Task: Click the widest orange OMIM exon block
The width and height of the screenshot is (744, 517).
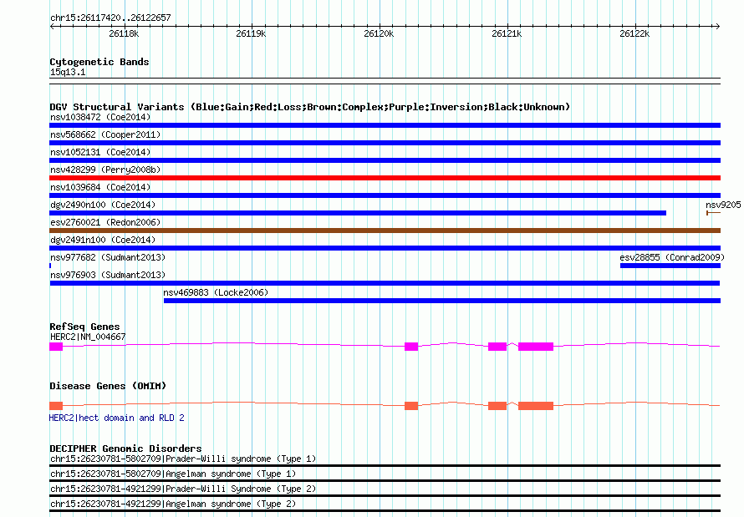Action: tap(536, 406)
